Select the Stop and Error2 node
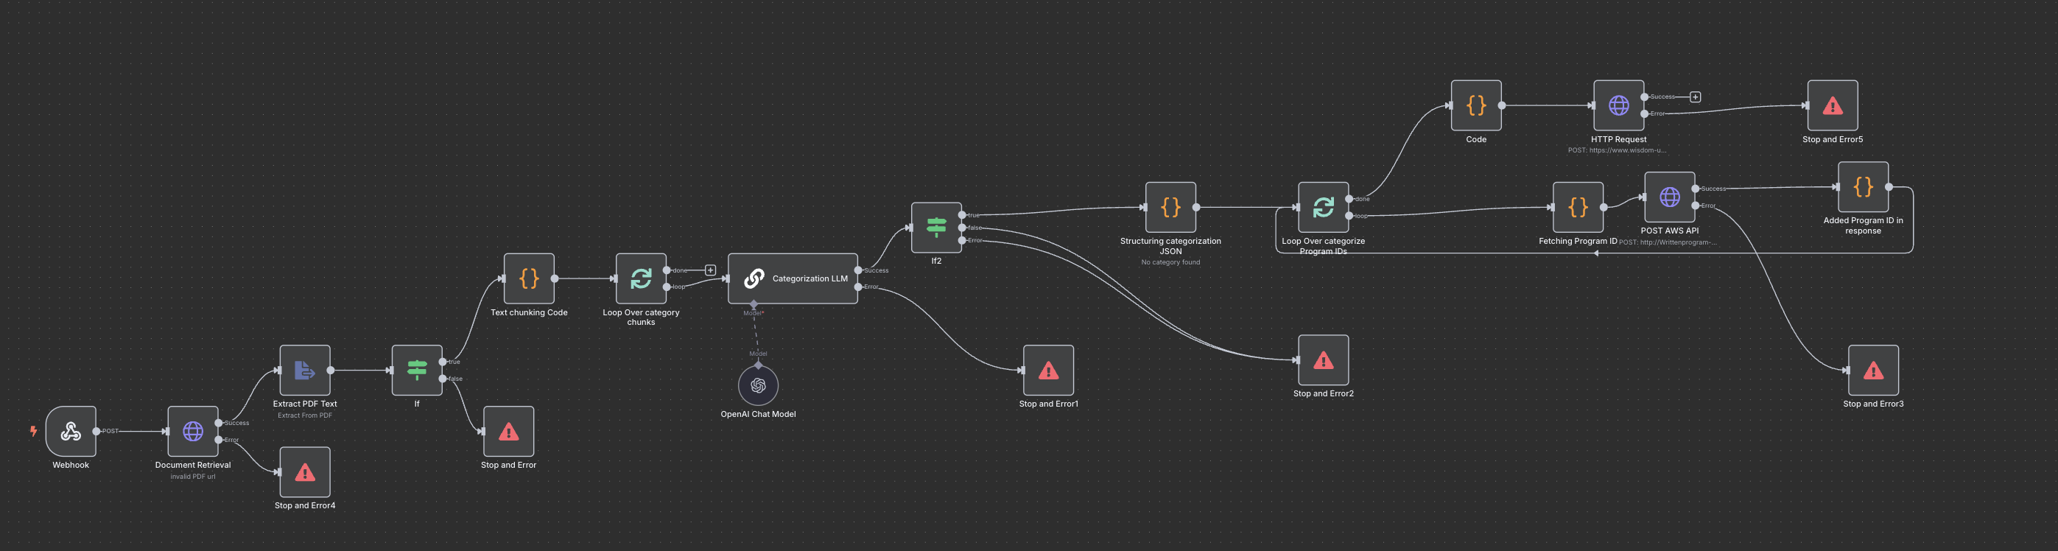The width and height of the screenshot is (2058, 551). 1323,360
